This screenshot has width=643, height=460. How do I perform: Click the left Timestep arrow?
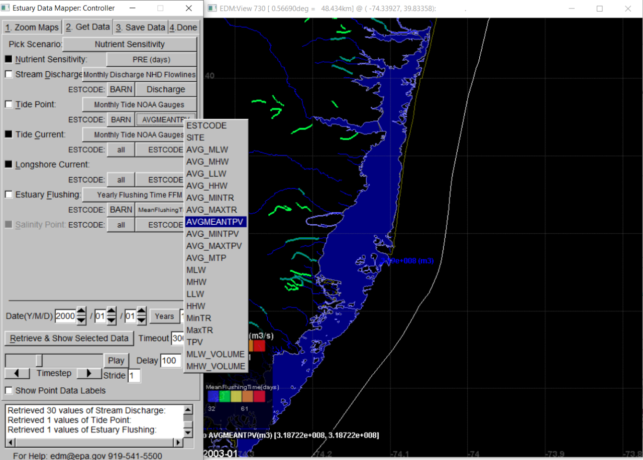(16, 373)
